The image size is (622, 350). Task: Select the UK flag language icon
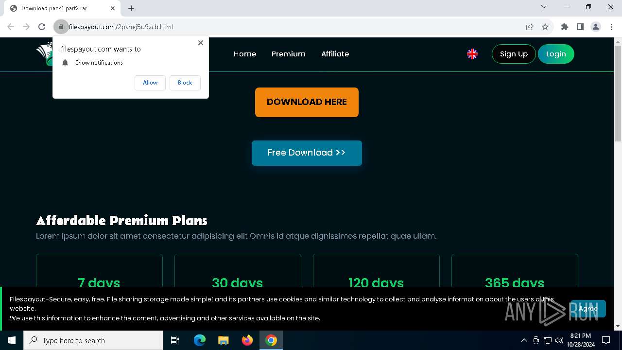click(x=472, y=54)
